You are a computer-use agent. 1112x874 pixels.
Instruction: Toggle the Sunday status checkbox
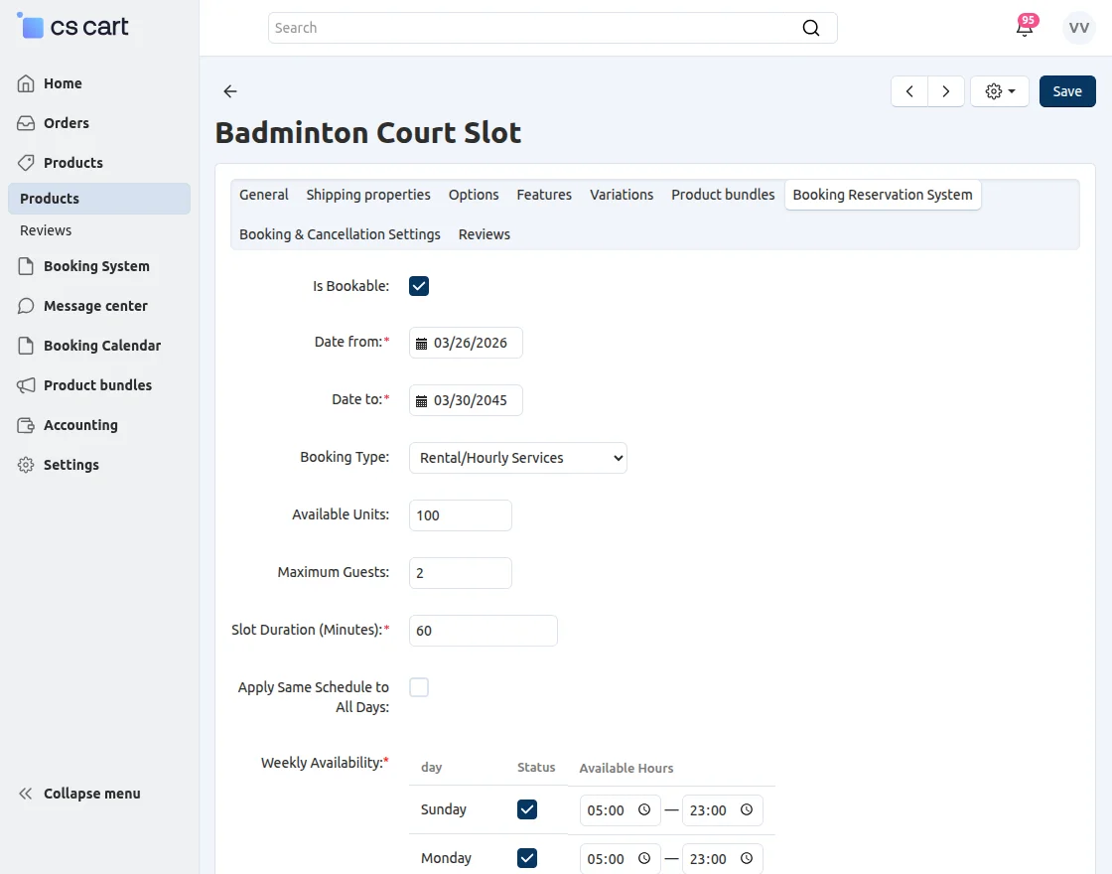coord(527,809)
